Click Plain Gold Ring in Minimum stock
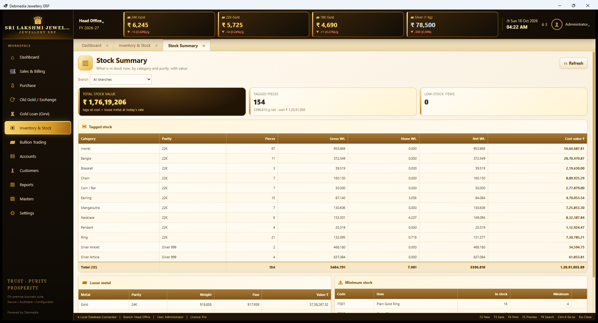598x323 pixels. (x=388, y=304)
